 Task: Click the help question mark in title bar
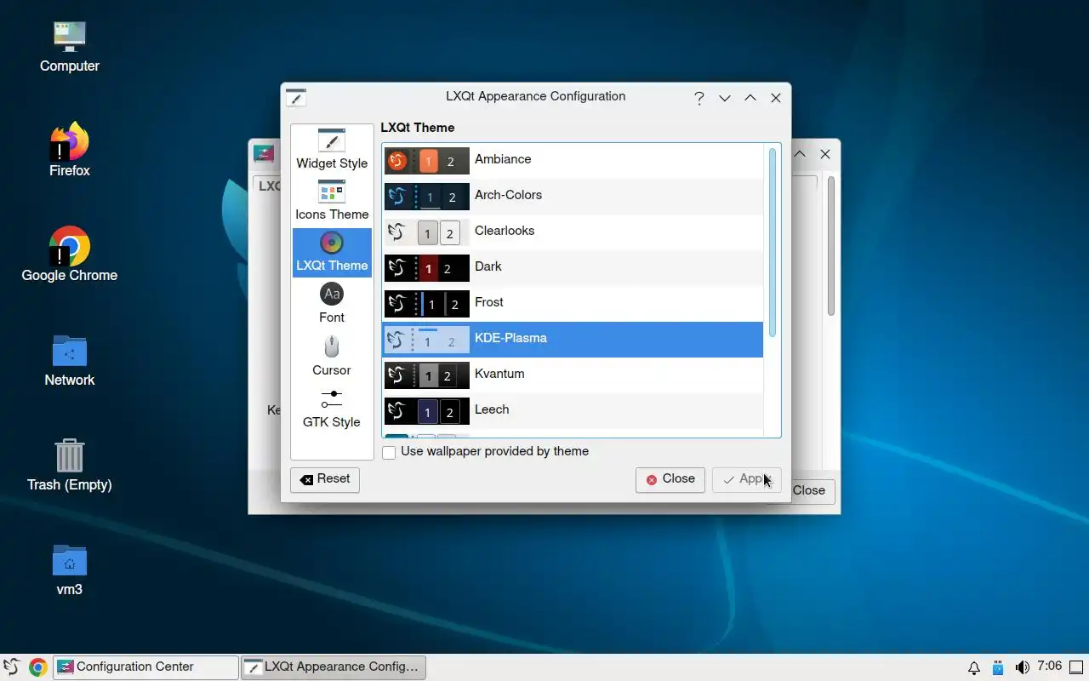coord(698,98)
